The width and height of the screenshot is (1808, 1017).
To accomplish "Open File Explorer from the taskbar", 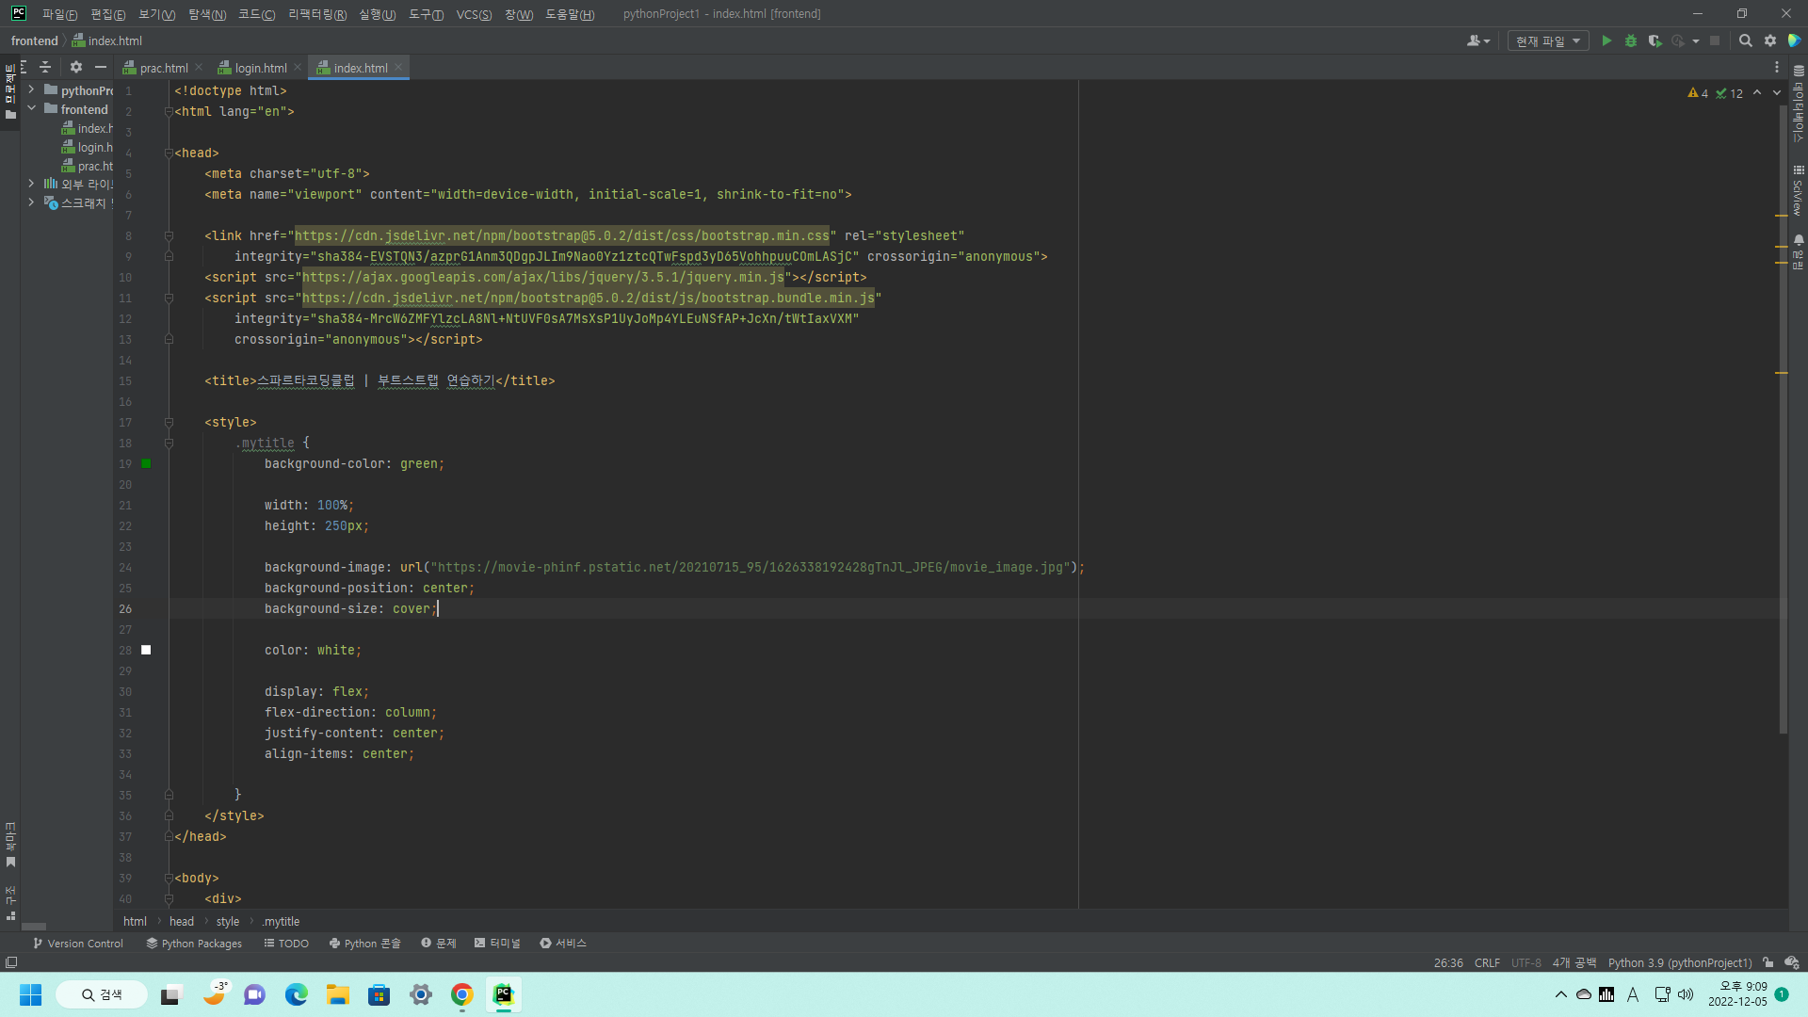I will (338, 994).
